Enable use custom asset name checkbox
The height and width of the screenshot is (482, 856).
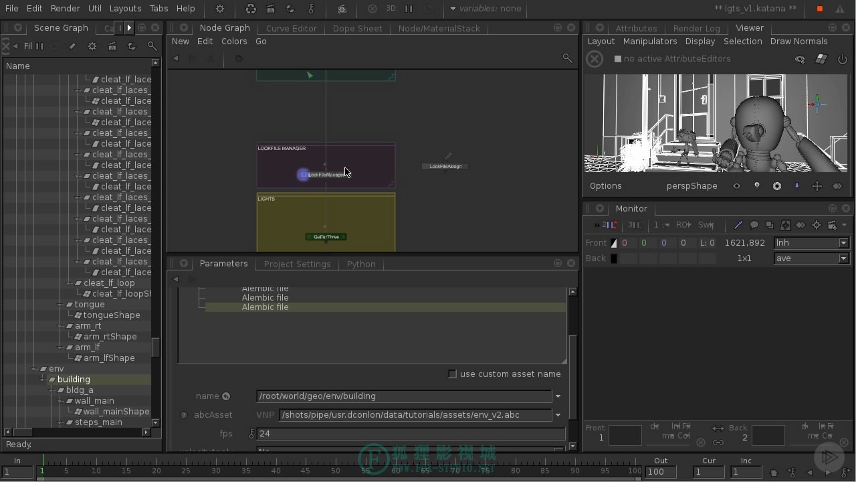pos(452,374)
